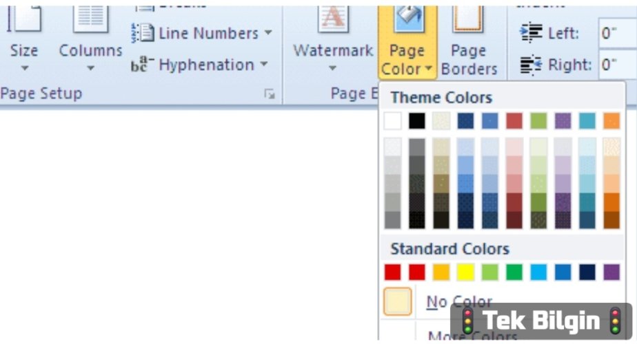Click the Indent Right value field

618,65
